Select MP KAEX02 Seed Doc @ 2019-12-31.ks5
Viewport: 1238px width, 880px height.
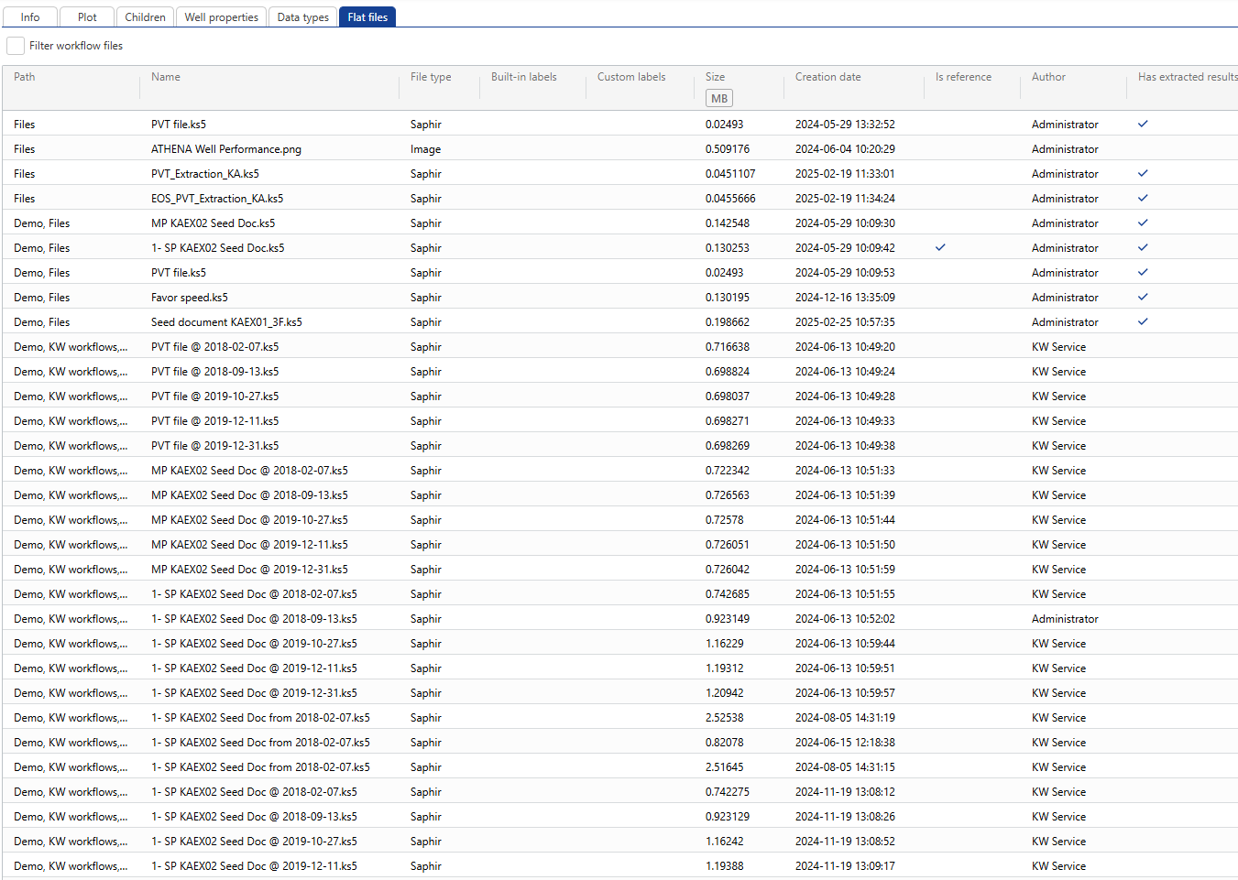[249, 570]
